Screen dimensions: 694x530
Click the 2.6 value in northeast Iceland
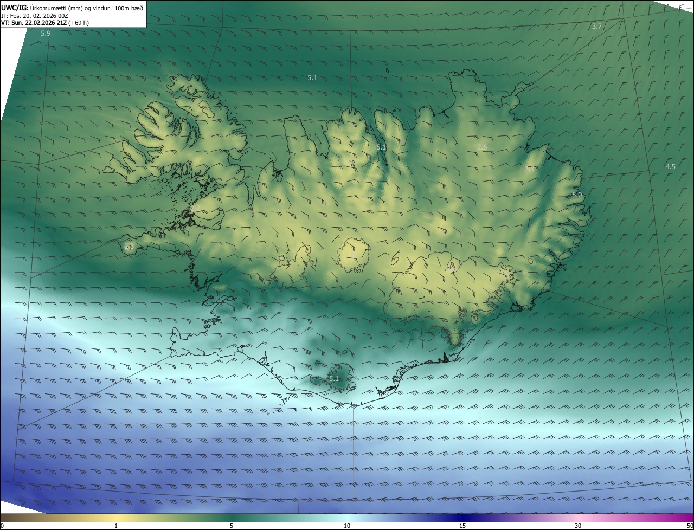click(482, 147)
